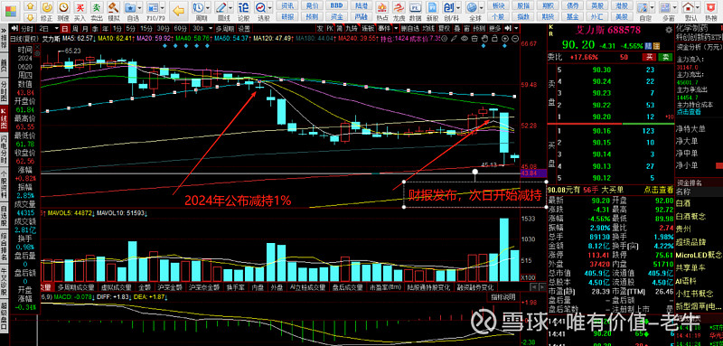
Task: Open the 热点 hot topics flame icon
Action: (x=382, y=11)
